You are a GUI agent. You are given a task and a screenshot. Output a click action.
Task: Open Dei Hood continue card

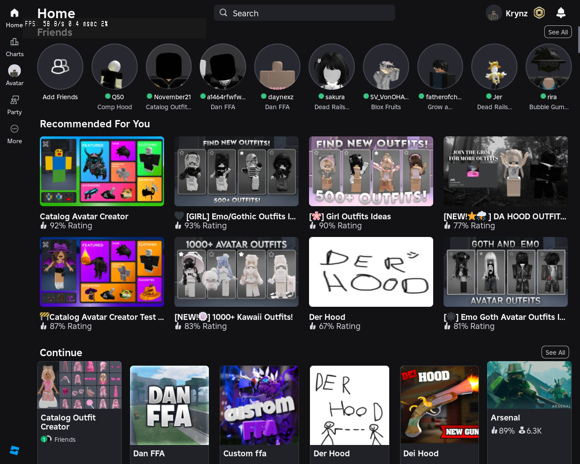click(440, 415)
